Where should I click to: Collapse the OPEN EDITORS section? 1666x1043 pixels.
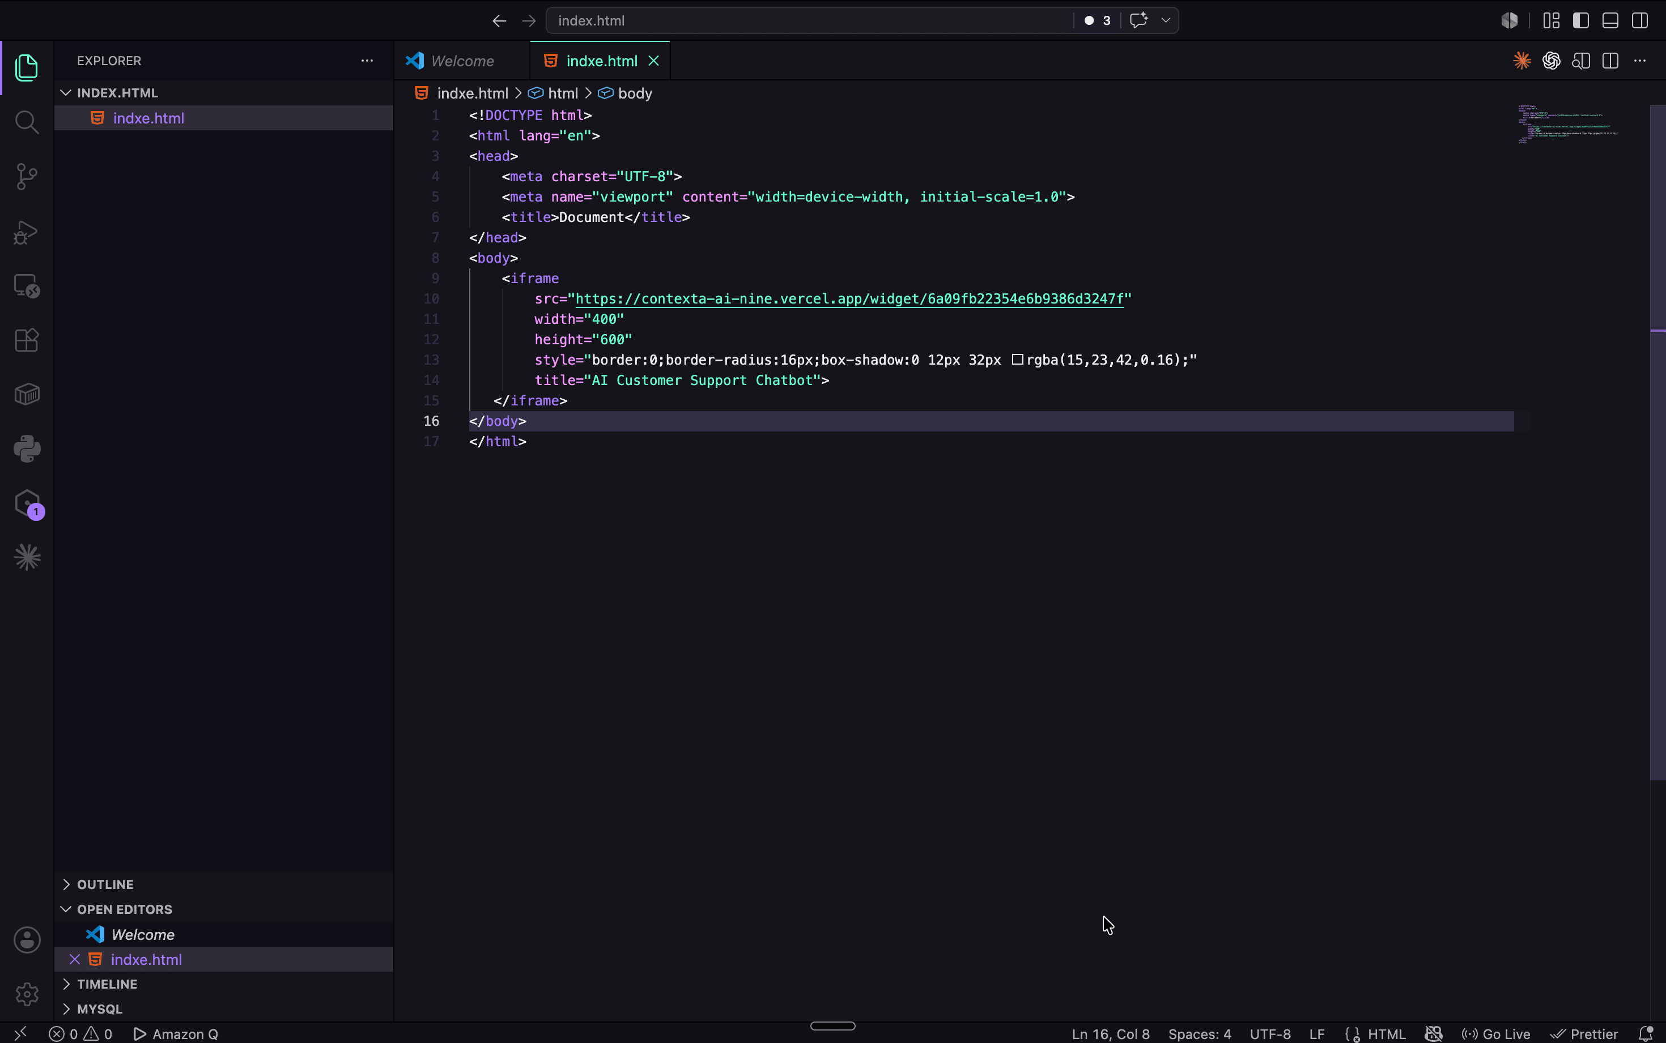coord(224,909)
